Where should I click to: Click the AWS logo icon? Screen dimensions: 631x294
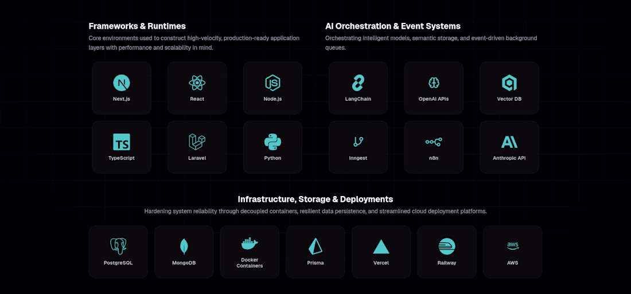(513, 246)
